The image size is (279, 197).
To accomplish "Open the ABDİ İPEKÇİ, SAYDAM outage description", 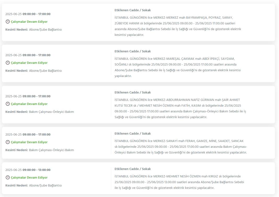I will pos(178,67).
